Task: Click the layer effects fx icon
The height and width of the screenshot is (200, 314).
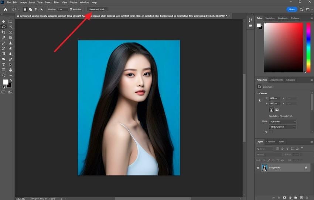Action: pyautogui.click(x=279, y=197)
